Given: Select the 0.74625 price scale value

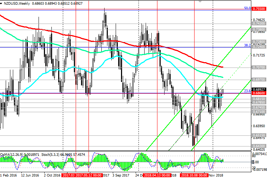Looking at the screenshot, I should tap(259, 20).
